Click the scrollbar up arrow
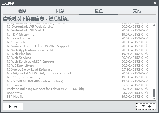Viewport: 159px width, 113px height. pyautogui.click(x=154, y=25)
